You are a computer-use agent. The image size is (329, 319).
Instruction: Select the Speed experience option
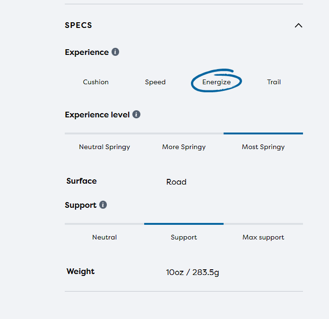click(x=155, y=82)
